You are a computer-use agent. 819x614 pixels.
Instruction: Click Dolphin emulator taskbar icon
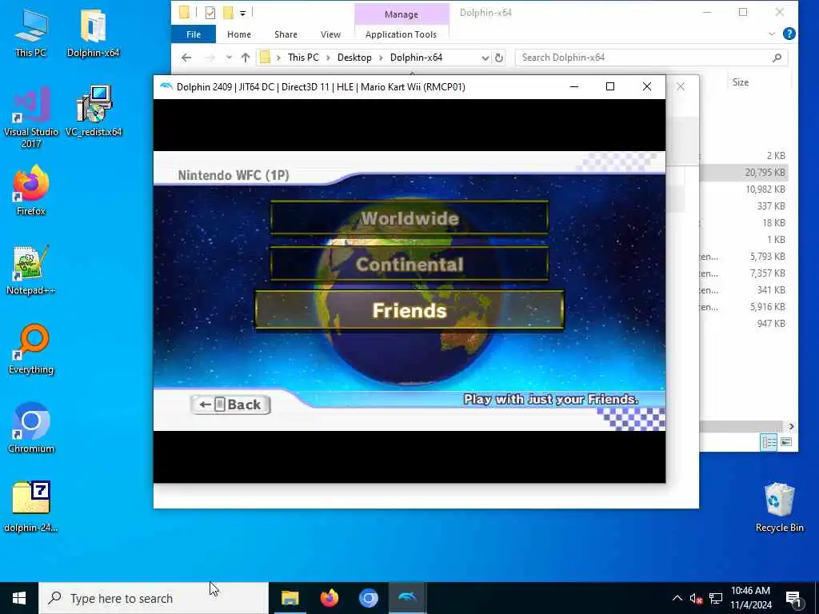click(407, 598)
